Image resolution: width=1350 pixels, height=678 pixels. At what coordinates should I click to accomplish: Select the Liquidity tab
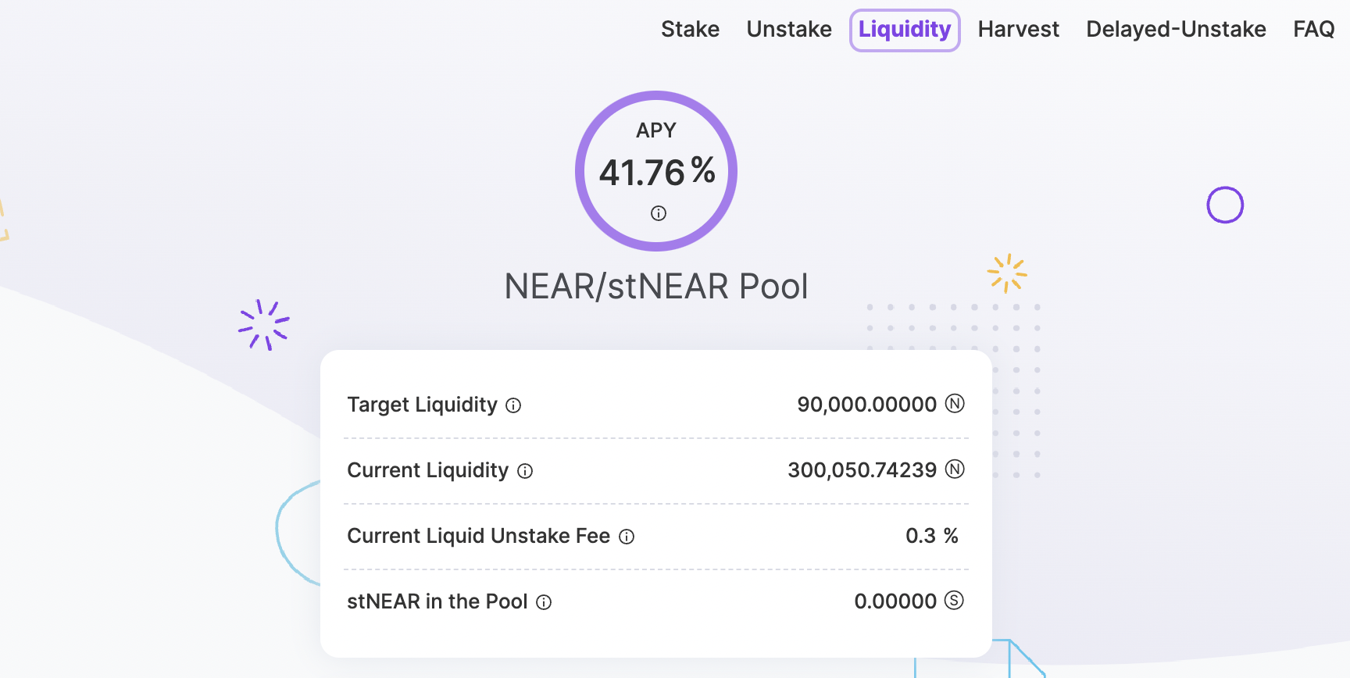click(x=905, y=30)
